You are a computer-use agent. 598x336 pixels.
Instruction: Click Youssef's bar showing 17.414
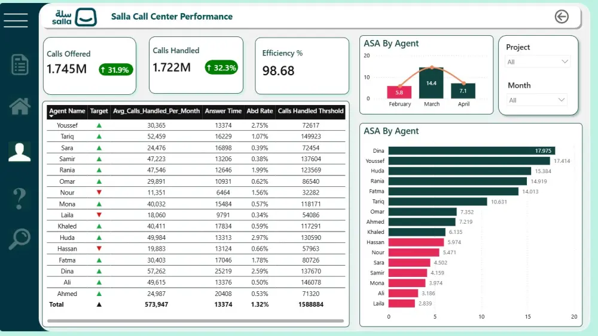pos(469,161)
